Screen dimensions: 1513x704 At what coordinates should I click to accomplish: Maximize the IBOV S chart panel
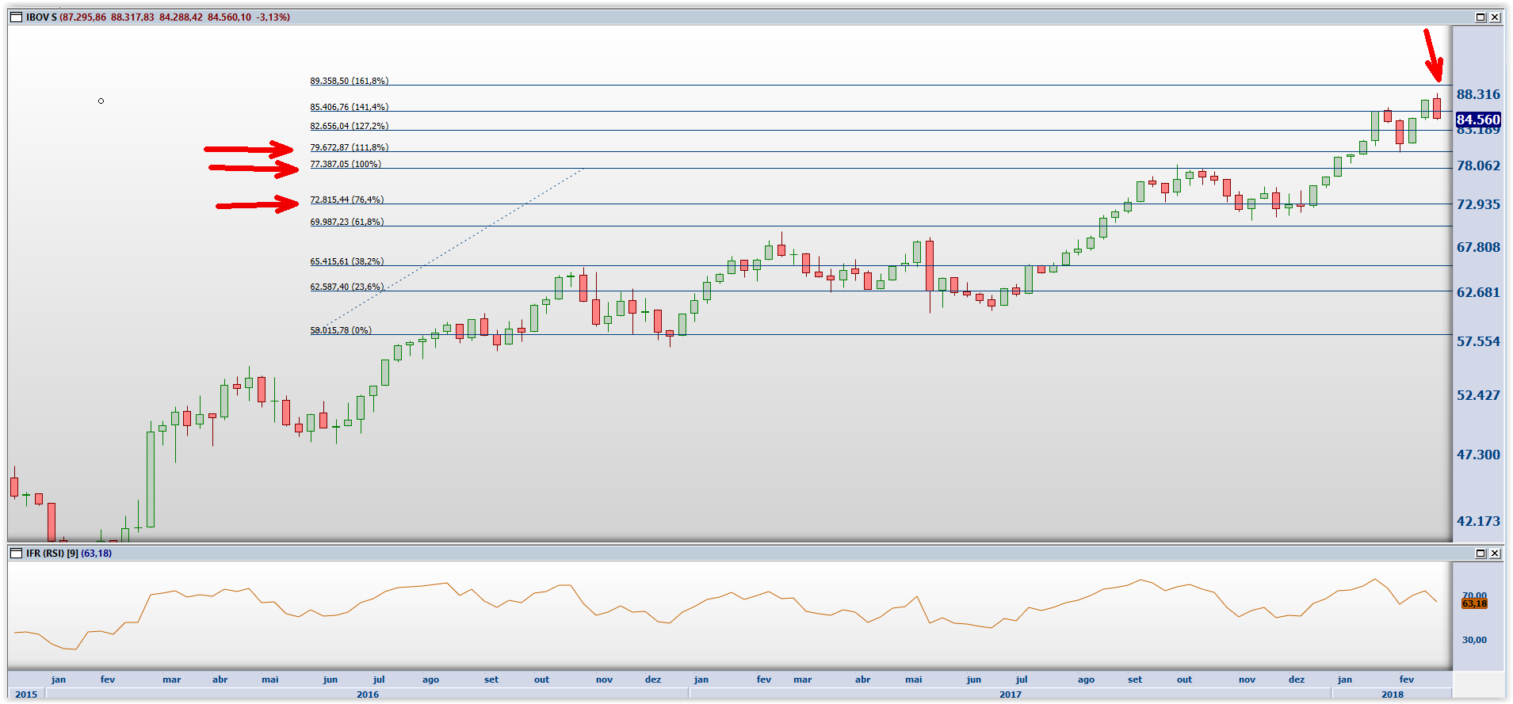click(x=1481, y=17)
